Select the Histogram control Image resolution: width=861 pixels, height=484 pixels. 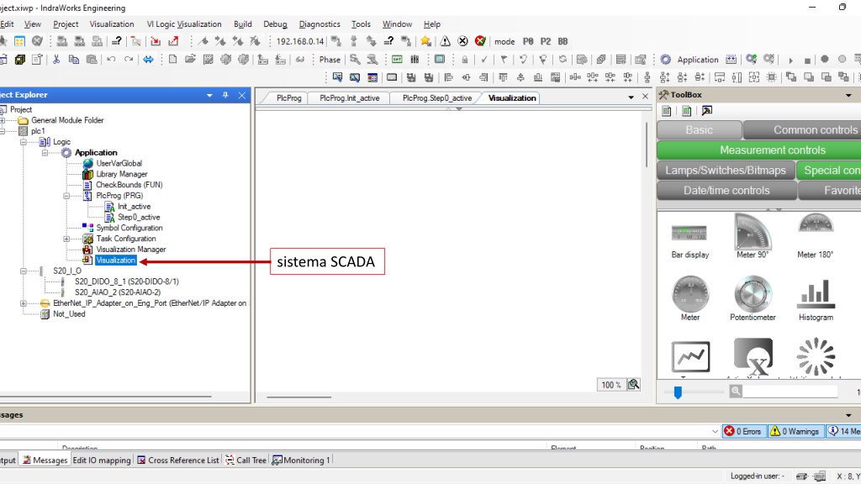point(816,299)
